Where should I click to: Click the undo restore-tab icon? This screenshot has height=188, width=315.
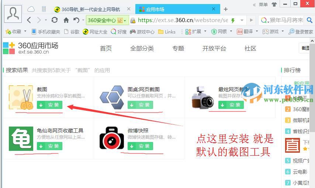click(x=76, y=20)
